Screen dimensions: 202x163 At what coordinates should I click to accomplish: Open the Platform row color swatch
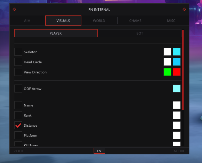(177, 135)
